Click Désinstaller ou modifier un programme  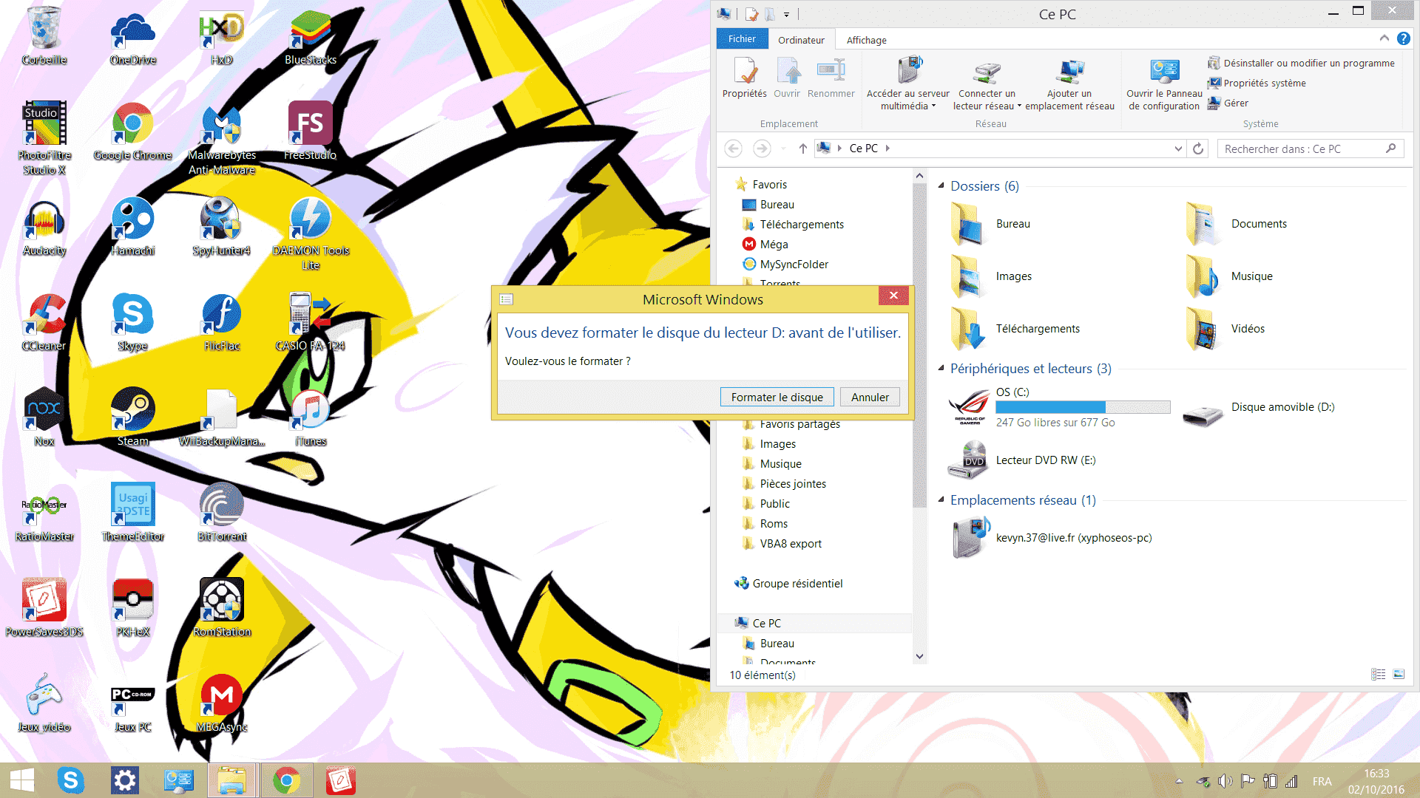click(x=1301, y=63)
